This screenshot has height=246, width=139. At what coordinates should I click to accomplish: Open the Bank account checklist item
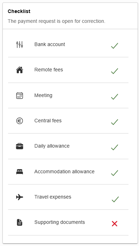[x=68, y=45]
